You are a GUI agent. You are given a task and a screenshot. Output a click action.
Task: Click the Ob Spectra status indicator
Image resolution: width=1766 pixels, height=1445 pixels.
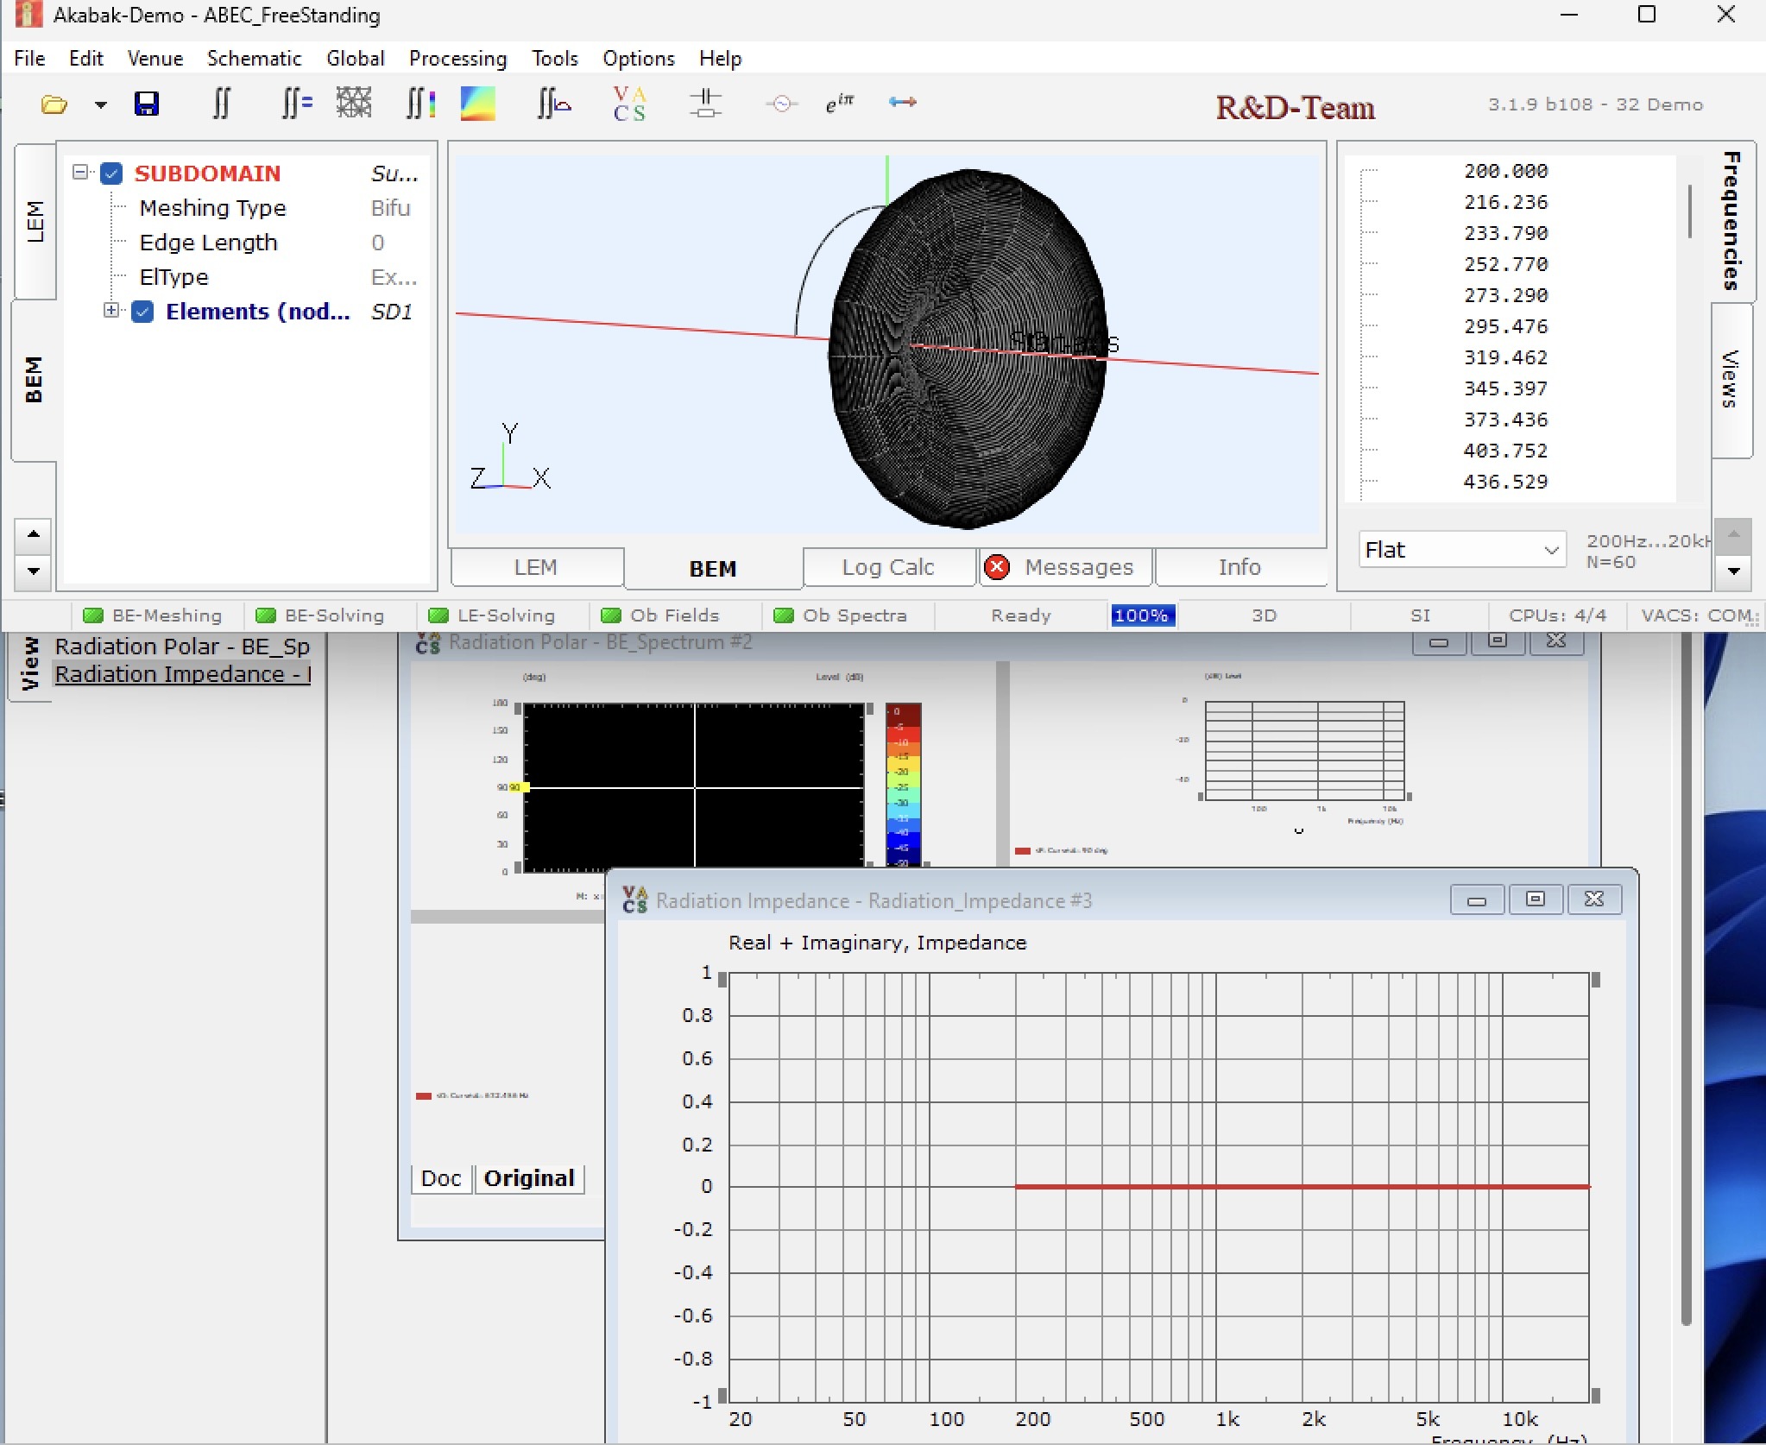coord(841,615)
